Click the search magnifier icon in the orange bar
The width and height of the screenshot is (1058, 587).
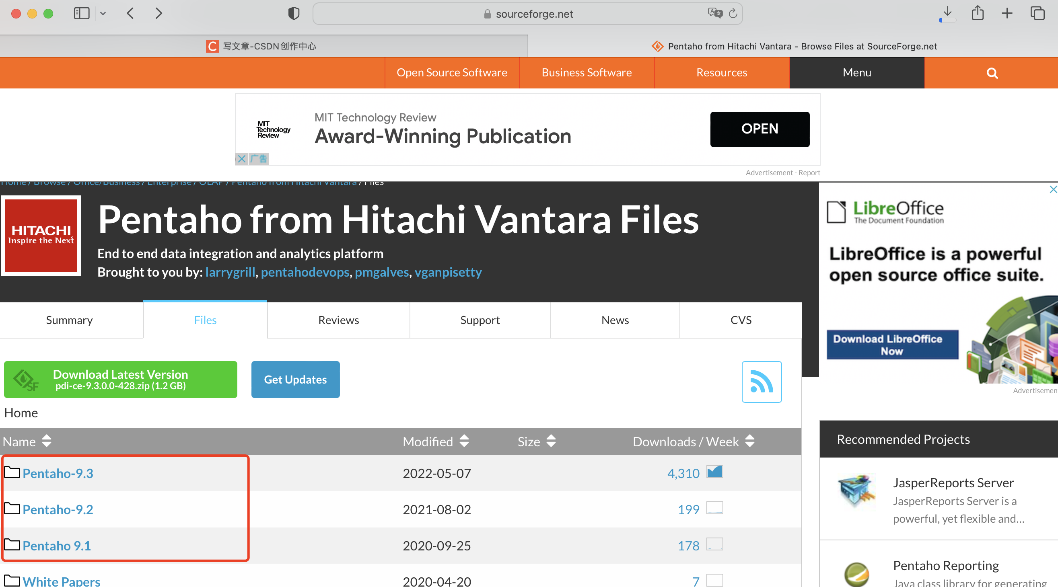point(992,73)
